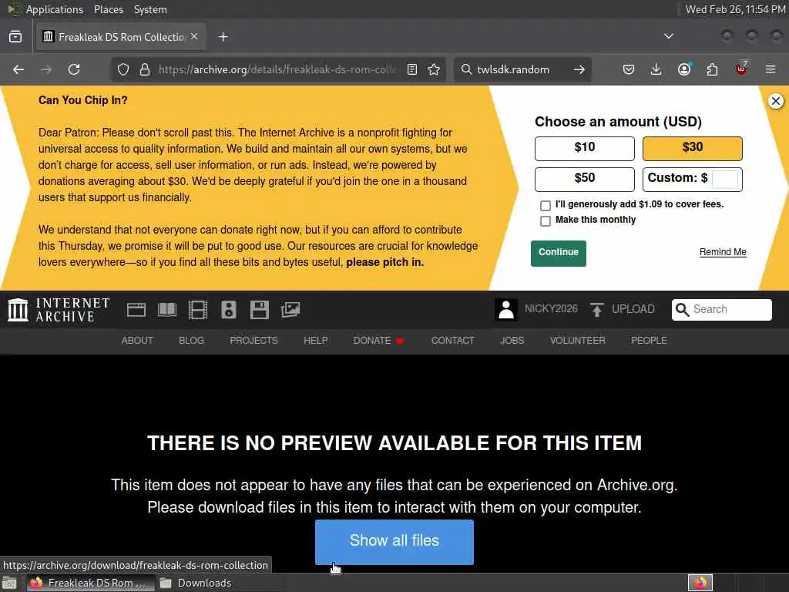Click the Internet Archive Search field

(x=721, y=310)
